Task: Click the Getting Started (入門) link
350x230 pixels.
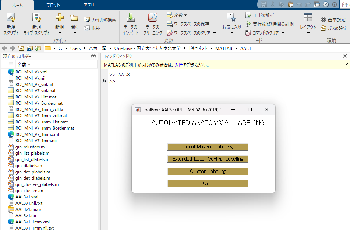Action: [x=178, y=65]
